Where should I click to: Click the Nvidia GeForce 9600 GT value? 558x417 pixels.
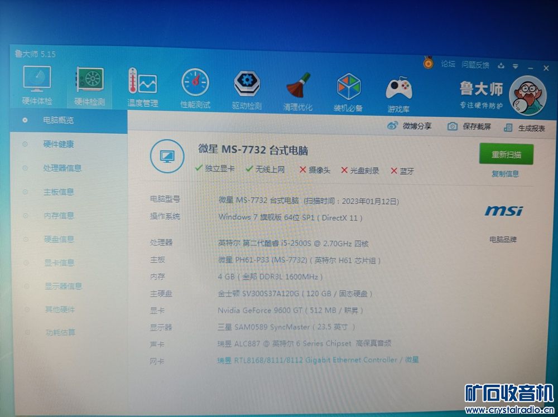(290, 311)
